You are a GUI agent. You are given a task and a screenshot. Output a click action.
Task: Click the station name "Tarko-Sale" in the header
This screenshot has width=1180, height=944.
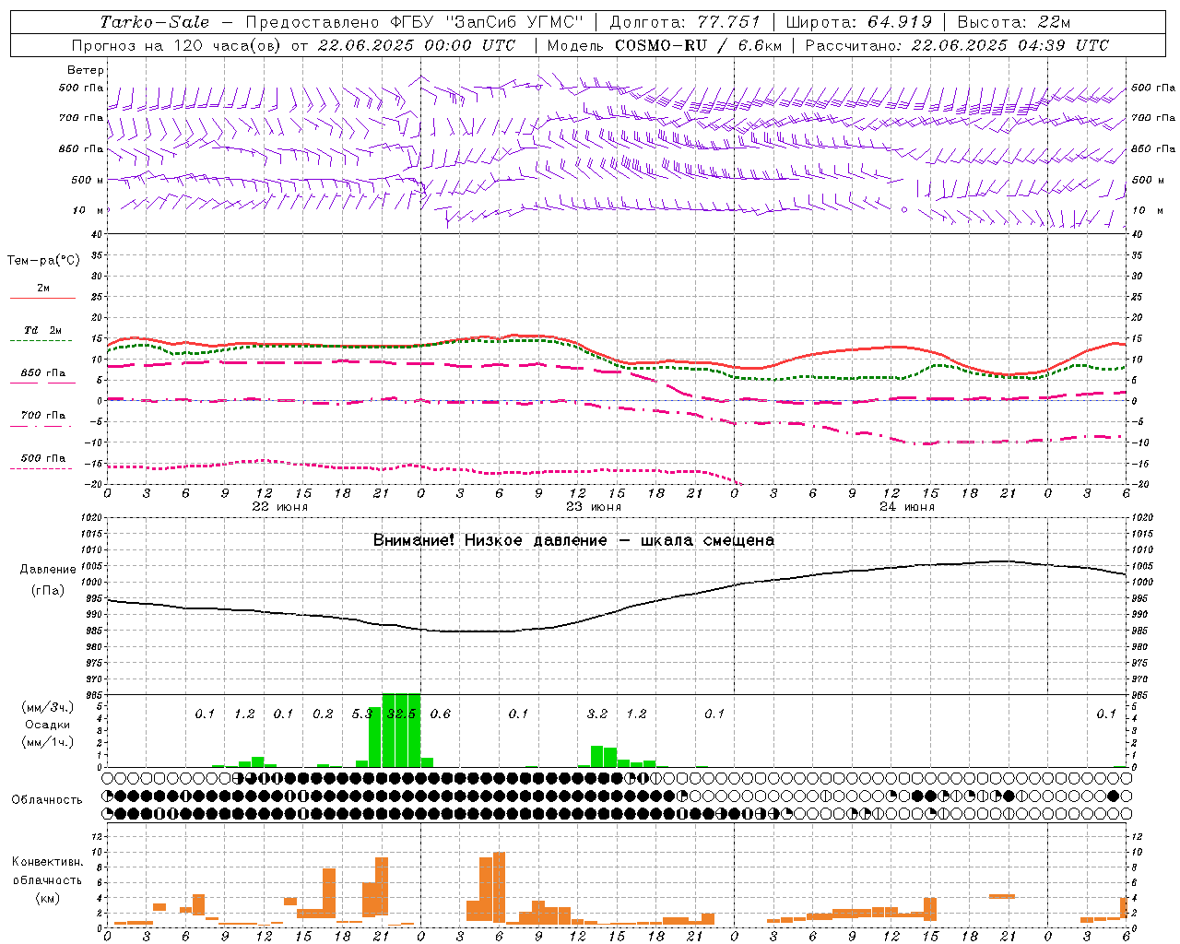click(x=154, y=22)
